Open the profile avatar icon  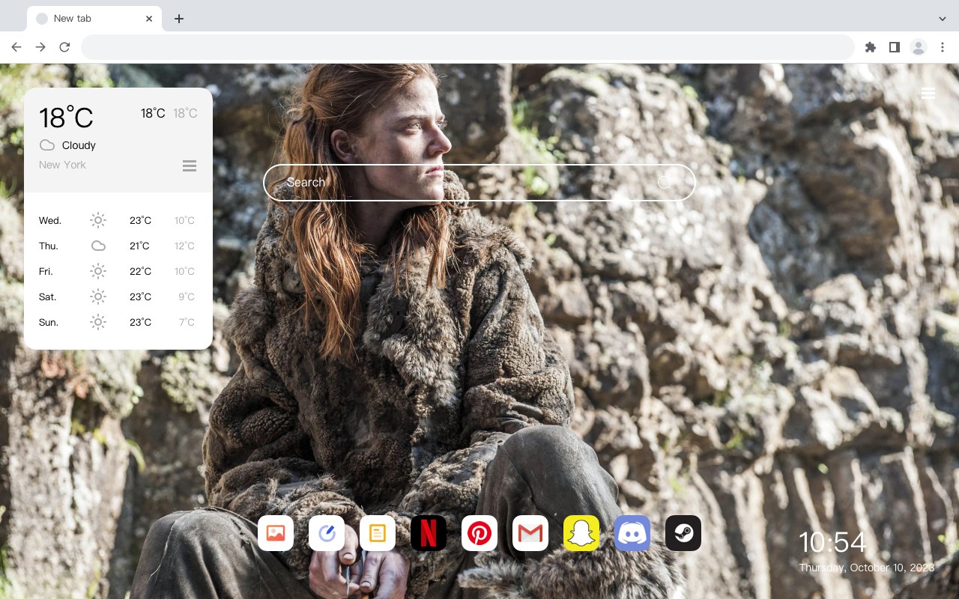[x=918, y=47]
